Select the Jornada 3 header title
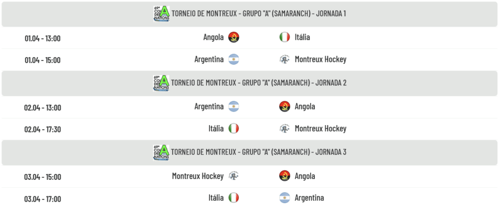 [259, 152]
